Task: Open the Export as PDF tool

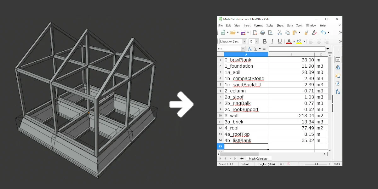Action: click(255, 32)
